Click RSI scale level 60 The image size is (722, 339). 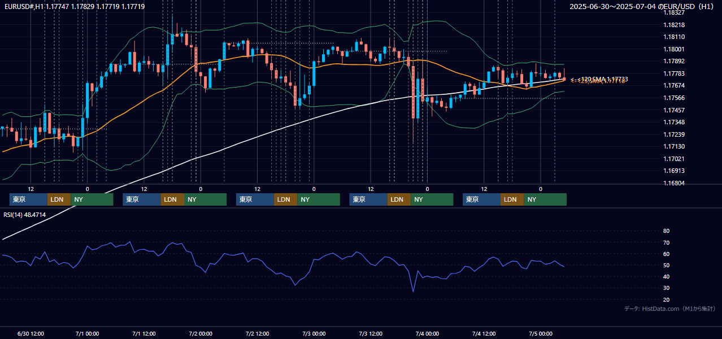point(667,254)
